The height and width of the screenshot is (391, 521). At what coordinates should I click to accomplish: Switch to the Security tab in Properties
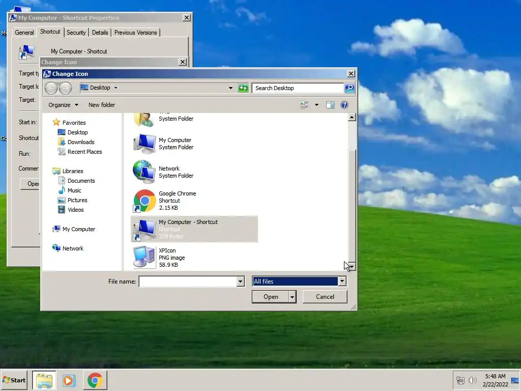click(76, 32)
